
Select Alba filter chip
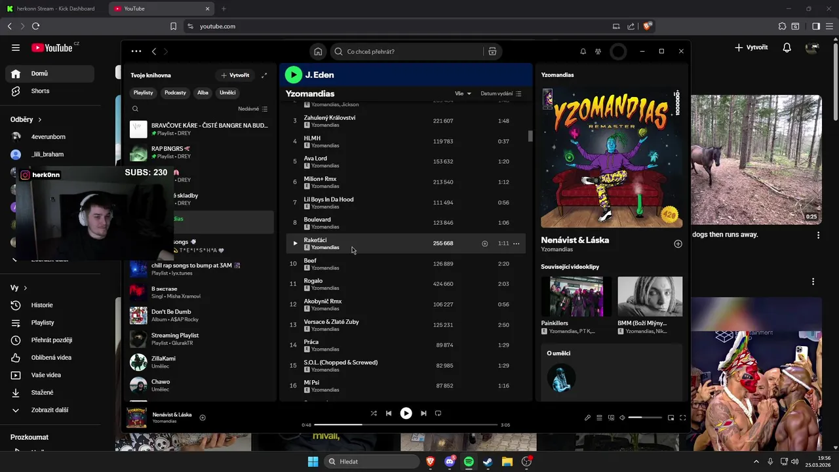click(203, 92)
